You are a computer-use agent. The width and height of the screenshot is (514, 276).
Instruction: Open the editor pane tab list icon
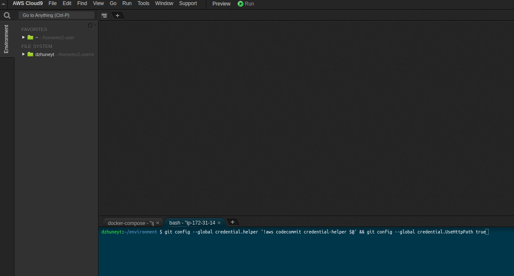click(x=104, y=16)
